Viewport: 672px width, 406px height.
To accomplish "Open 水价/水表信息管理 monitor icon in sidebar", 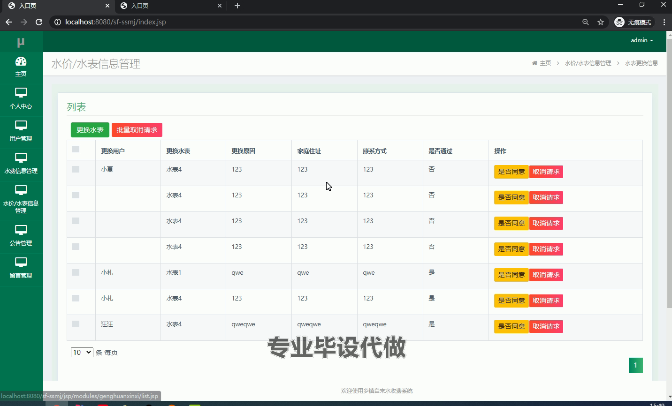I will (x=21, y=190).
